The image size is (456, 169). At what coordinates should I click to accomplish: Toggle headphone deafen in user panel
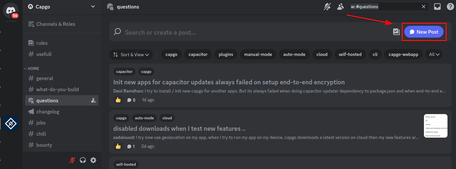point(83,160)
